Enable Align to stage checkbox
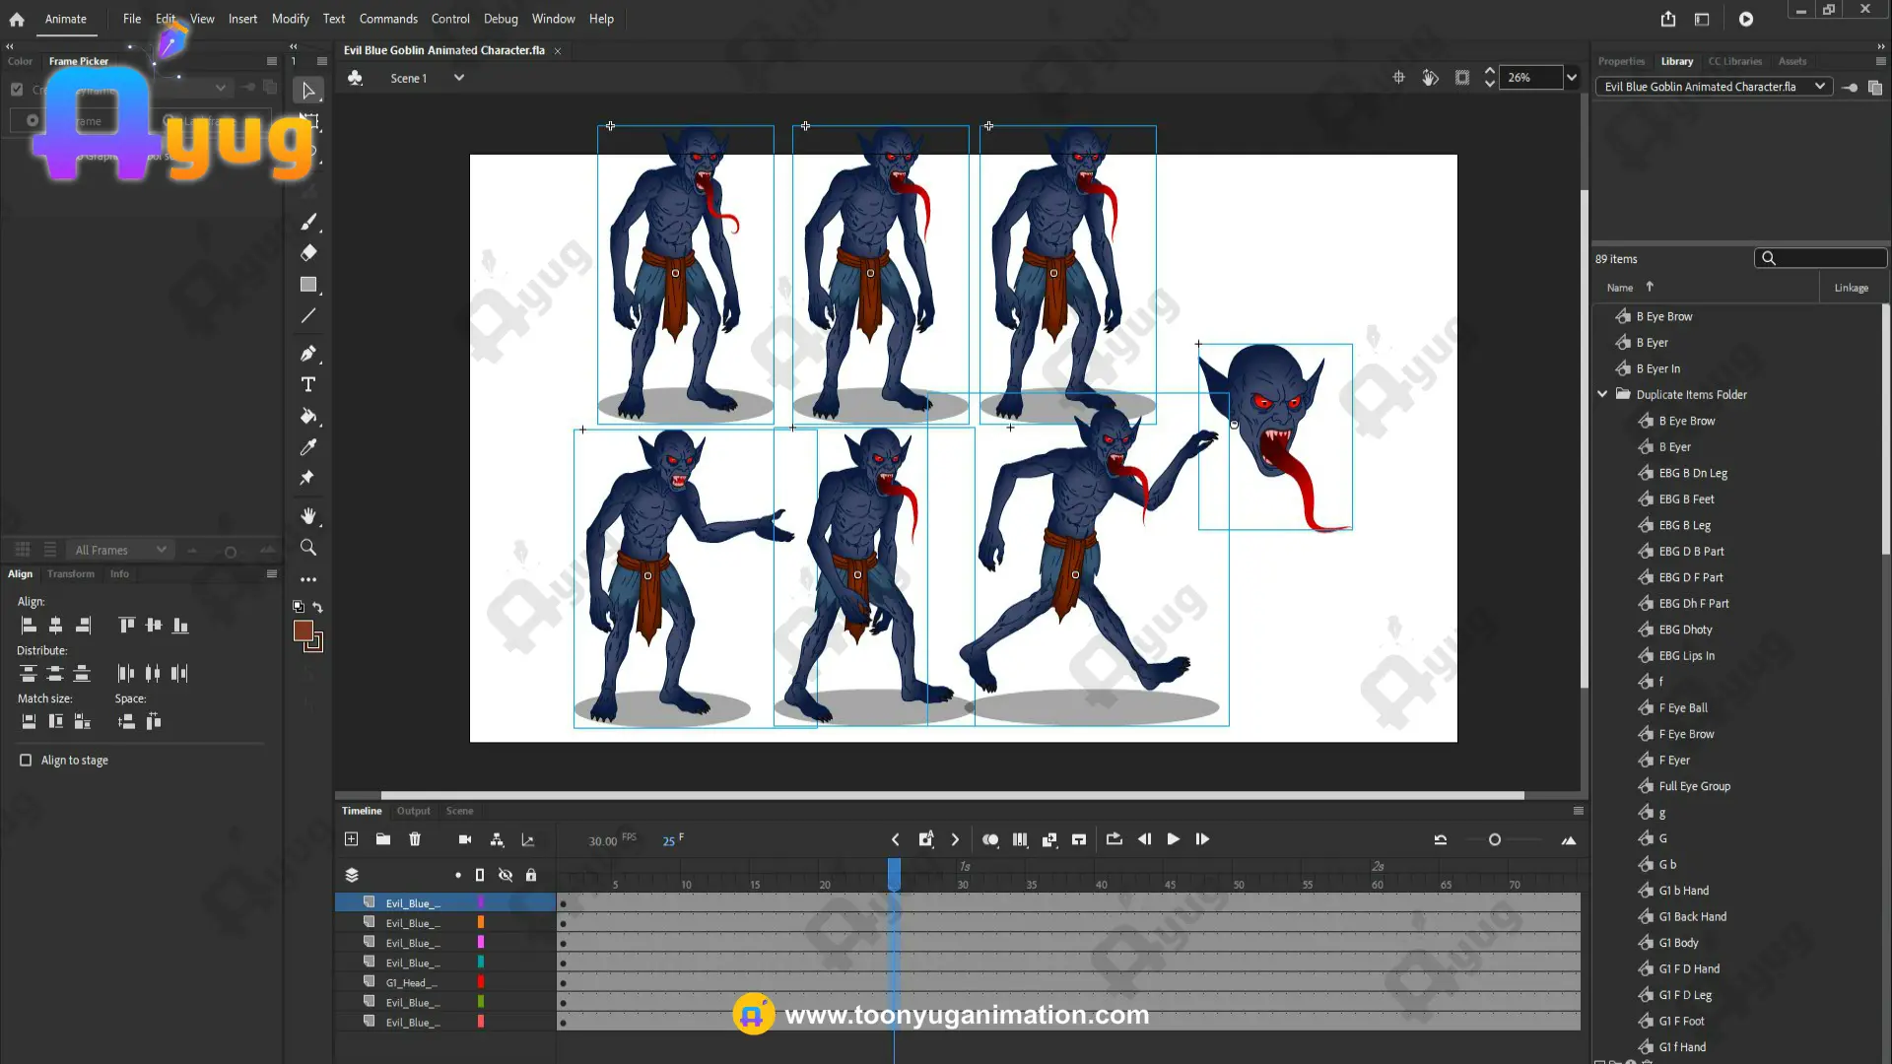1892x1064 pixels. click(26, 761)
